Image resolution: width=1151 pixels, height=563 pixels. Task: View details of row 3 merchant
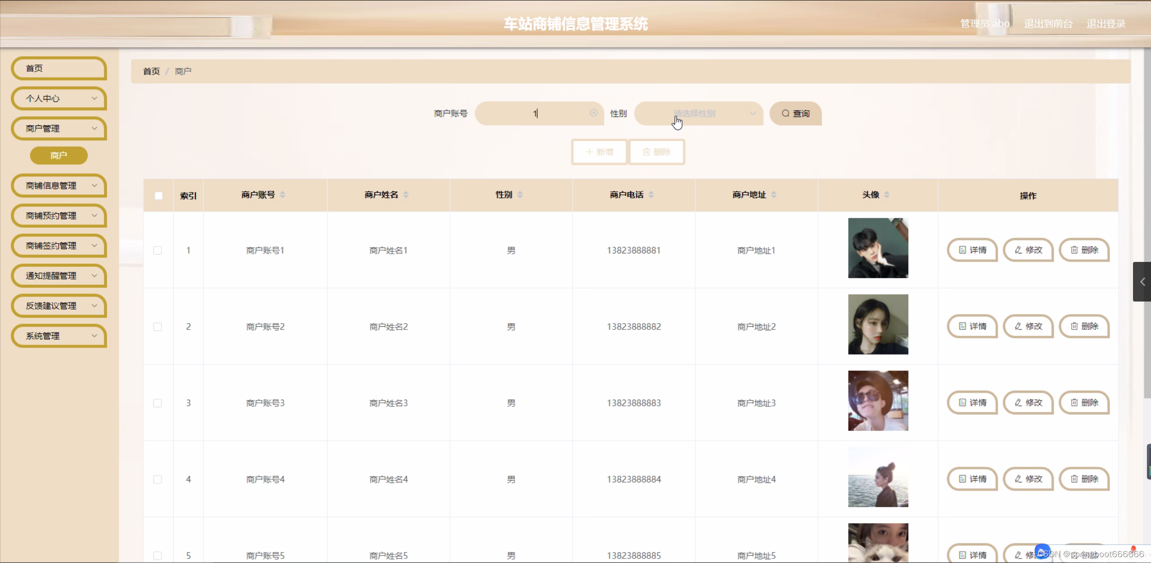972,402
